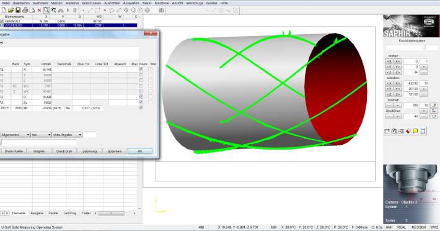Pause program with pause toolbar icon
440x231 pixels.
click(75, 11)
